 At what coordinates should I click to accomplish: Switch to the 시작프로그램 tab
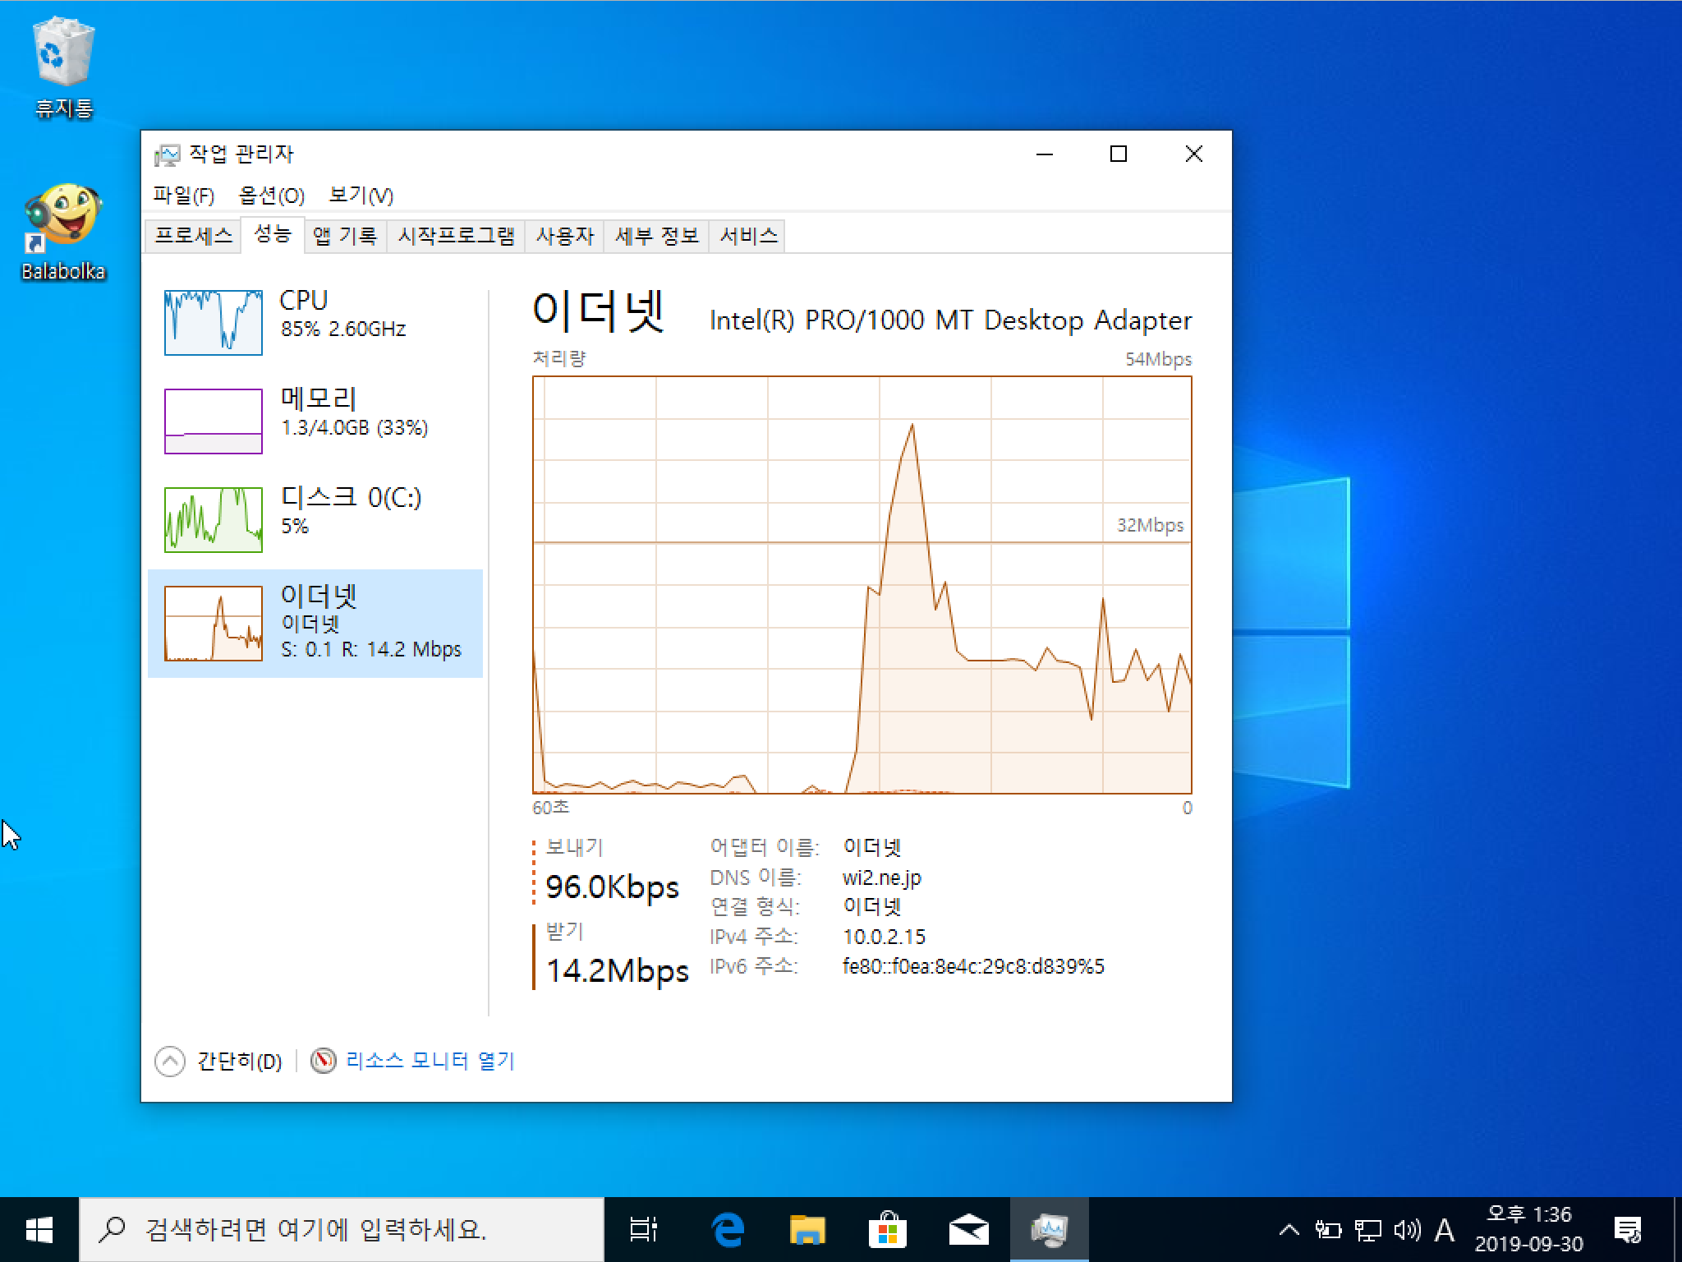[456, 236]
